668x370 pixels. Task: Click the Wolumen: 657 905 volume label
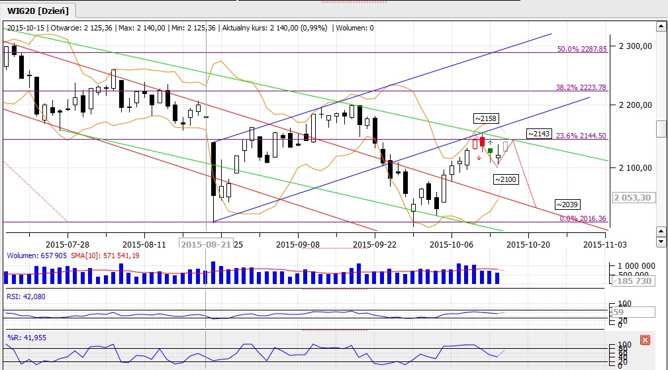tap(36, 256)
